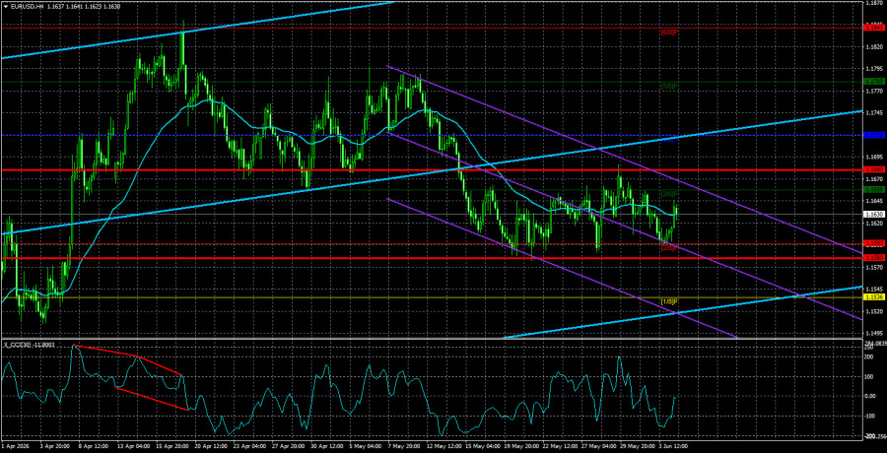Screen dimensions: 887x453
Task: Select the [6/8]P Murrey level label
Action: pos(669,32)
